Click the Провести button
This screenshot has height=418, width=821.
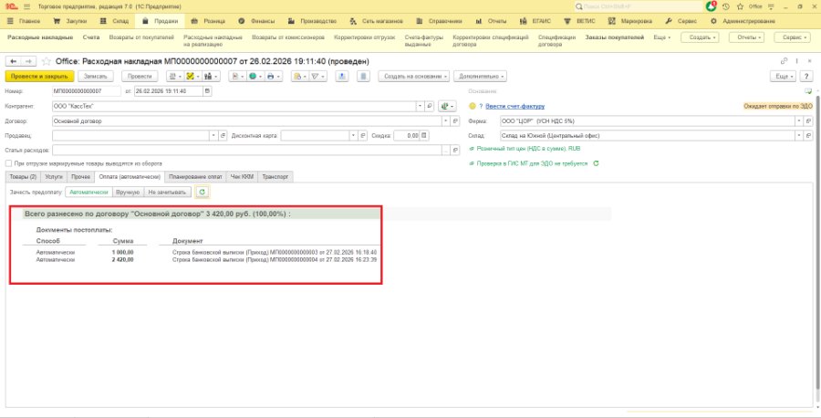click(x=140, y=77)
